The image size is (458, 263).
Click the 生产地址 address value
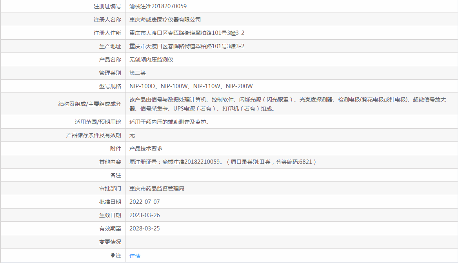(187, 46)
